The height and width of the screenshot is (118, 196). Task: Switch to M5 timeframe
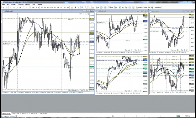[x=45, y=7]
